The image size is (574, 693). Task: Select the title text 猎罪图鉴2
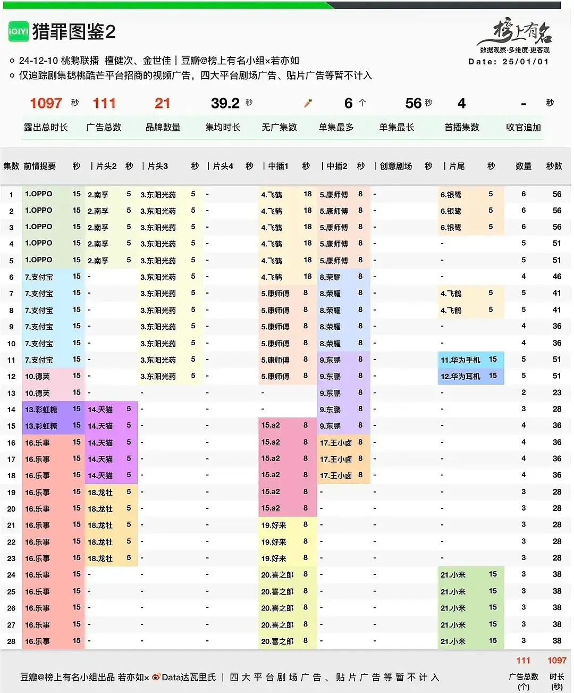point(74,32)
